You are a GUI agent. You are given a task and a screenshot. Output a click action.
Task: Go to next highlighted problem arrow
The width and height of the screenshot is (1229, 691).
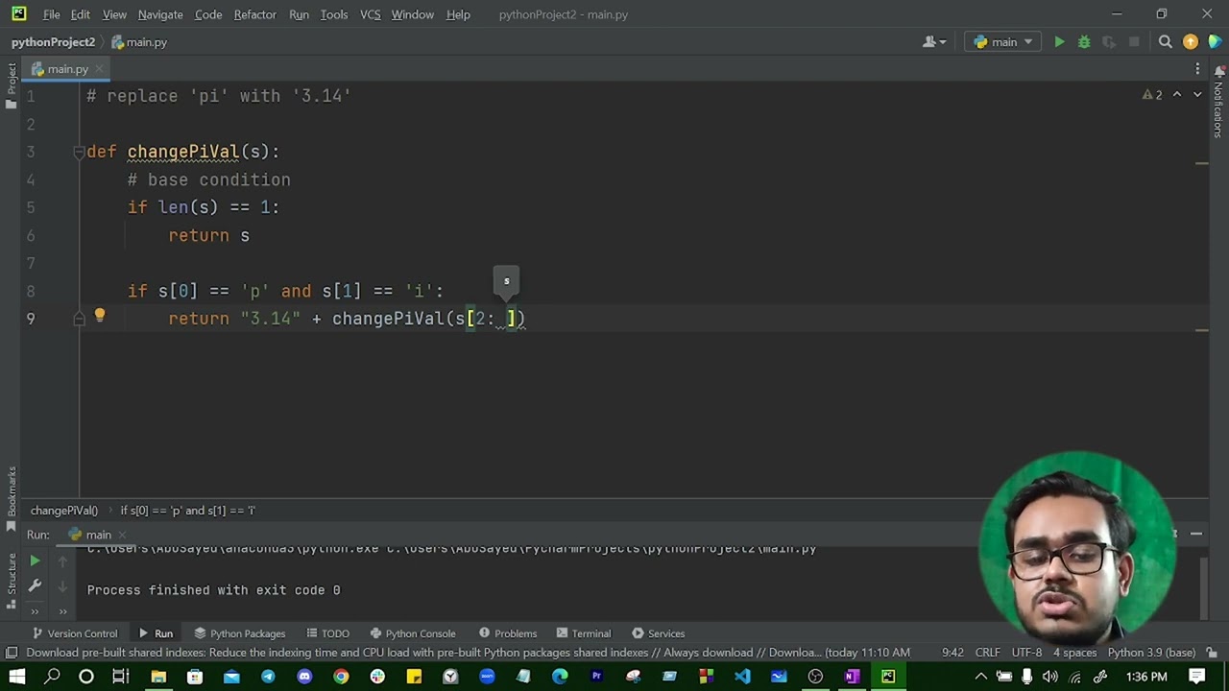point(1197,95)
